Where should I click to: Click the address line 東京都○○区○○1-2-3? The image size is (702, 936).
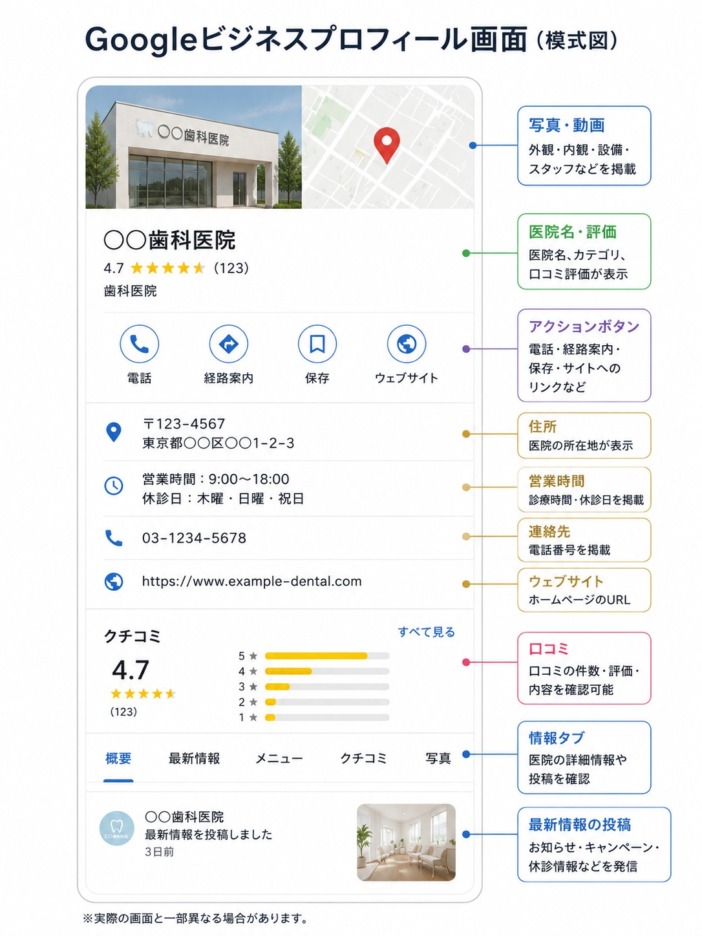pyautogui.click(x=218, y=443)
